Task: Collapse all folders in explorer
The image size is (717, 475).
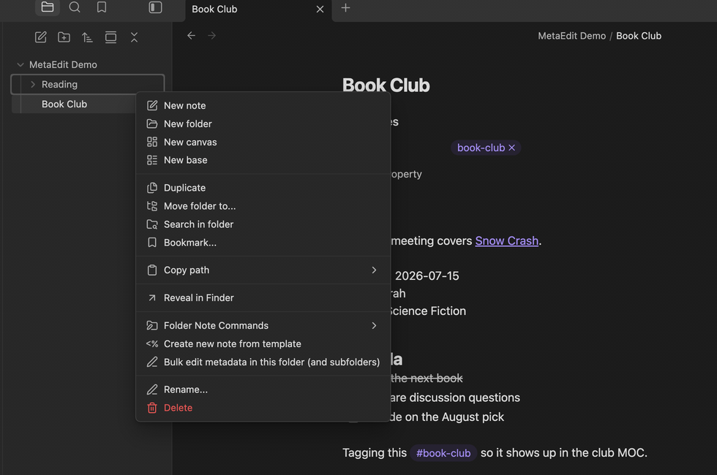Action: tap(134, 37)
